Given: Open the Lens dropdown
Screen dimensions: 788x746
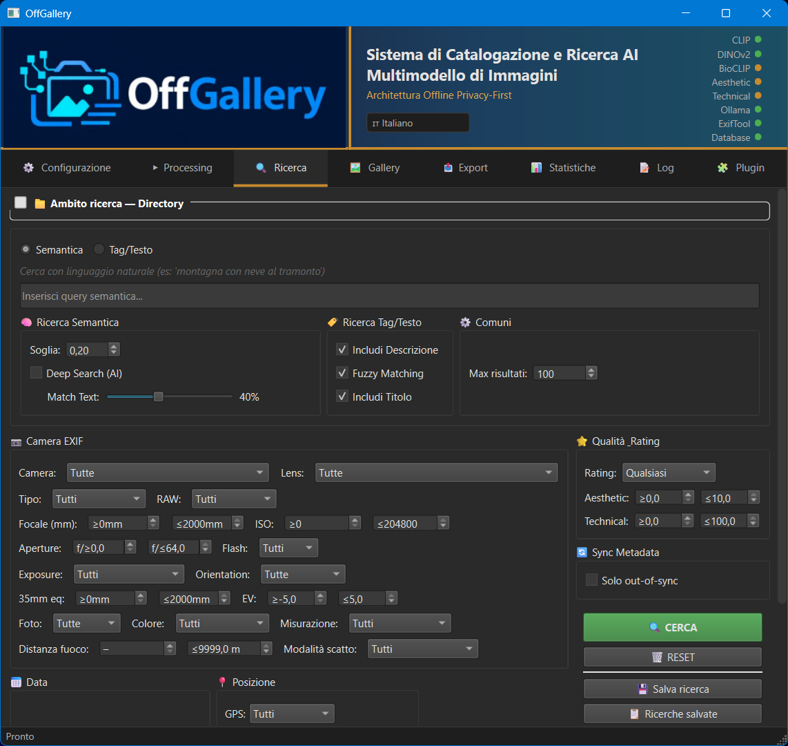Looking at the screenshot, I should tap(436, 473).
